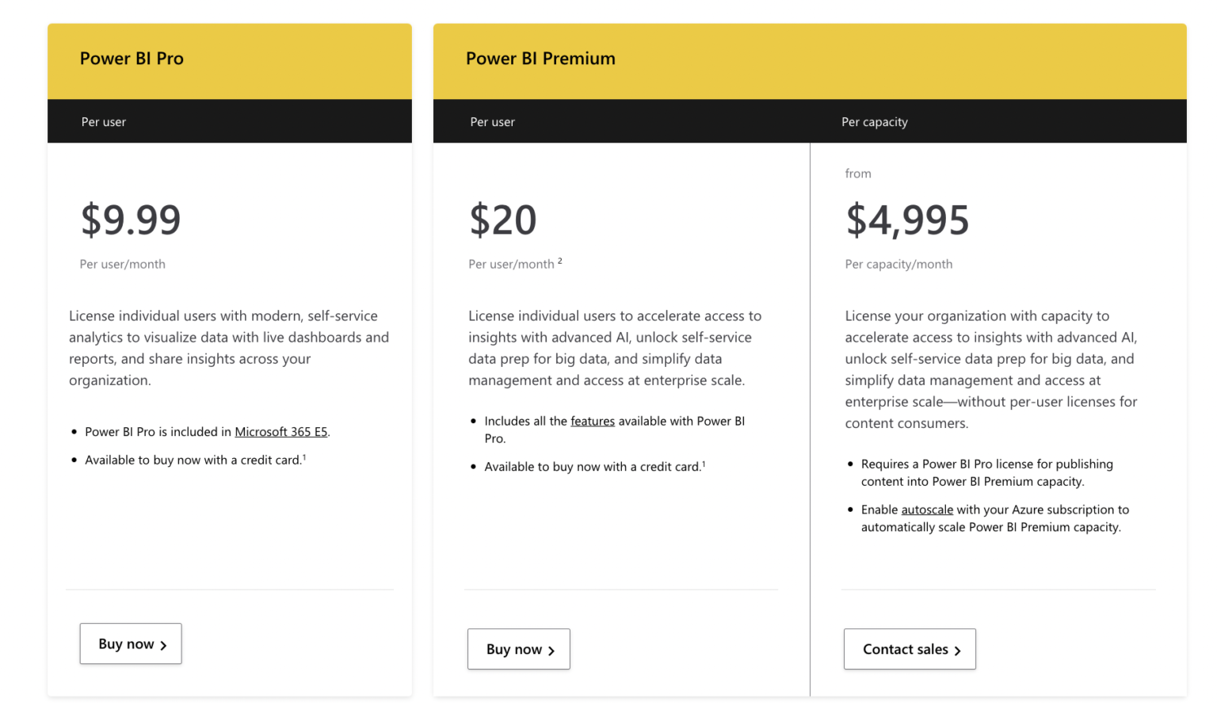Screen dimensions: 1217x703
Task: Click the from label above the capacity price
Action: click(858, 173)
